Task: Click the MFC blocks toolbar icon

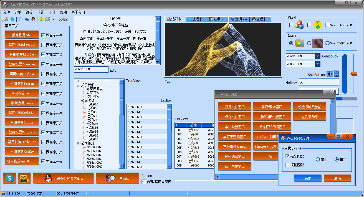Action: (x=6, y=19)
